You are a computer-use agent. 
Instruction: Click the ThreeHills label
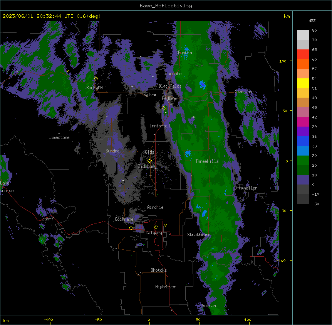tap(207, 161)
